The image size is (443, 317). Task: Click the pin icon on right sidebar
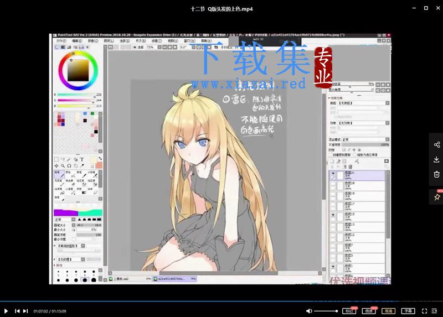pyautogui.click(x=437, y=197)
